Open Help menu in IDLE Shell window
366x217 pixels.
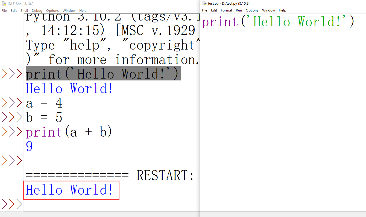point(83,11)
